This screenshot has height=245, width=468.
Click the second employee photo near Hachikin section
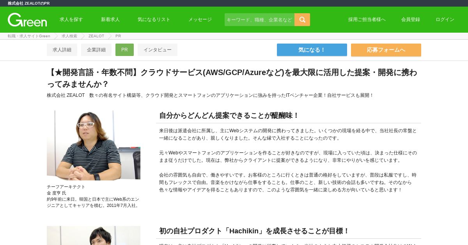click(94, 235)
